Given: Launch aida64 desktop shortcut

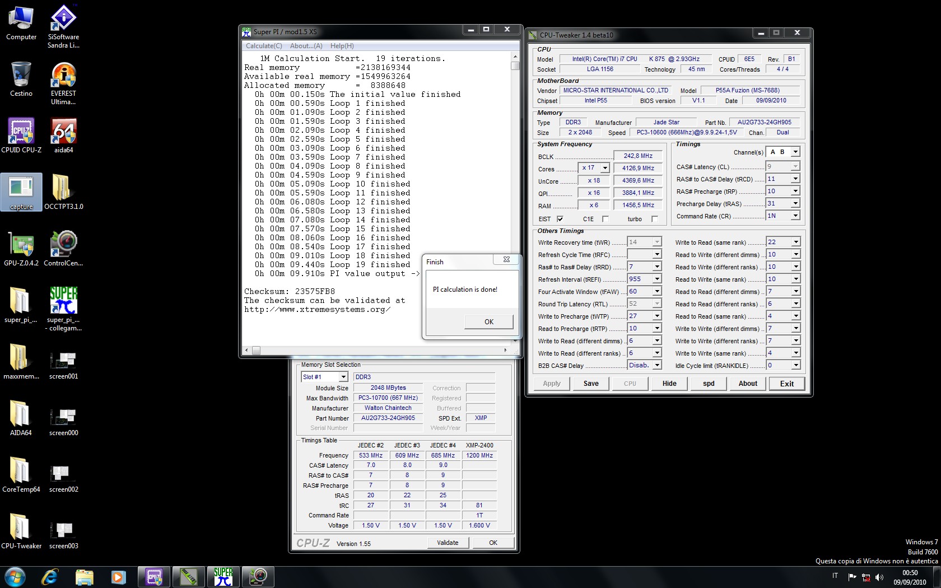Looking at the screenshot, I should (63, 136).
